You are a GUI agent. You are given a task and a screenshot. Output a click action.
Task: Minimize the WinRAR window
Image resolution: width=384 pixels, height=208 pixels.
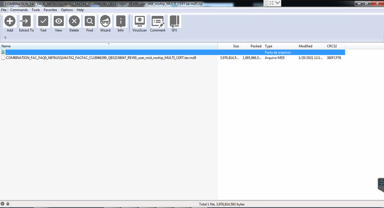point(359,4)
